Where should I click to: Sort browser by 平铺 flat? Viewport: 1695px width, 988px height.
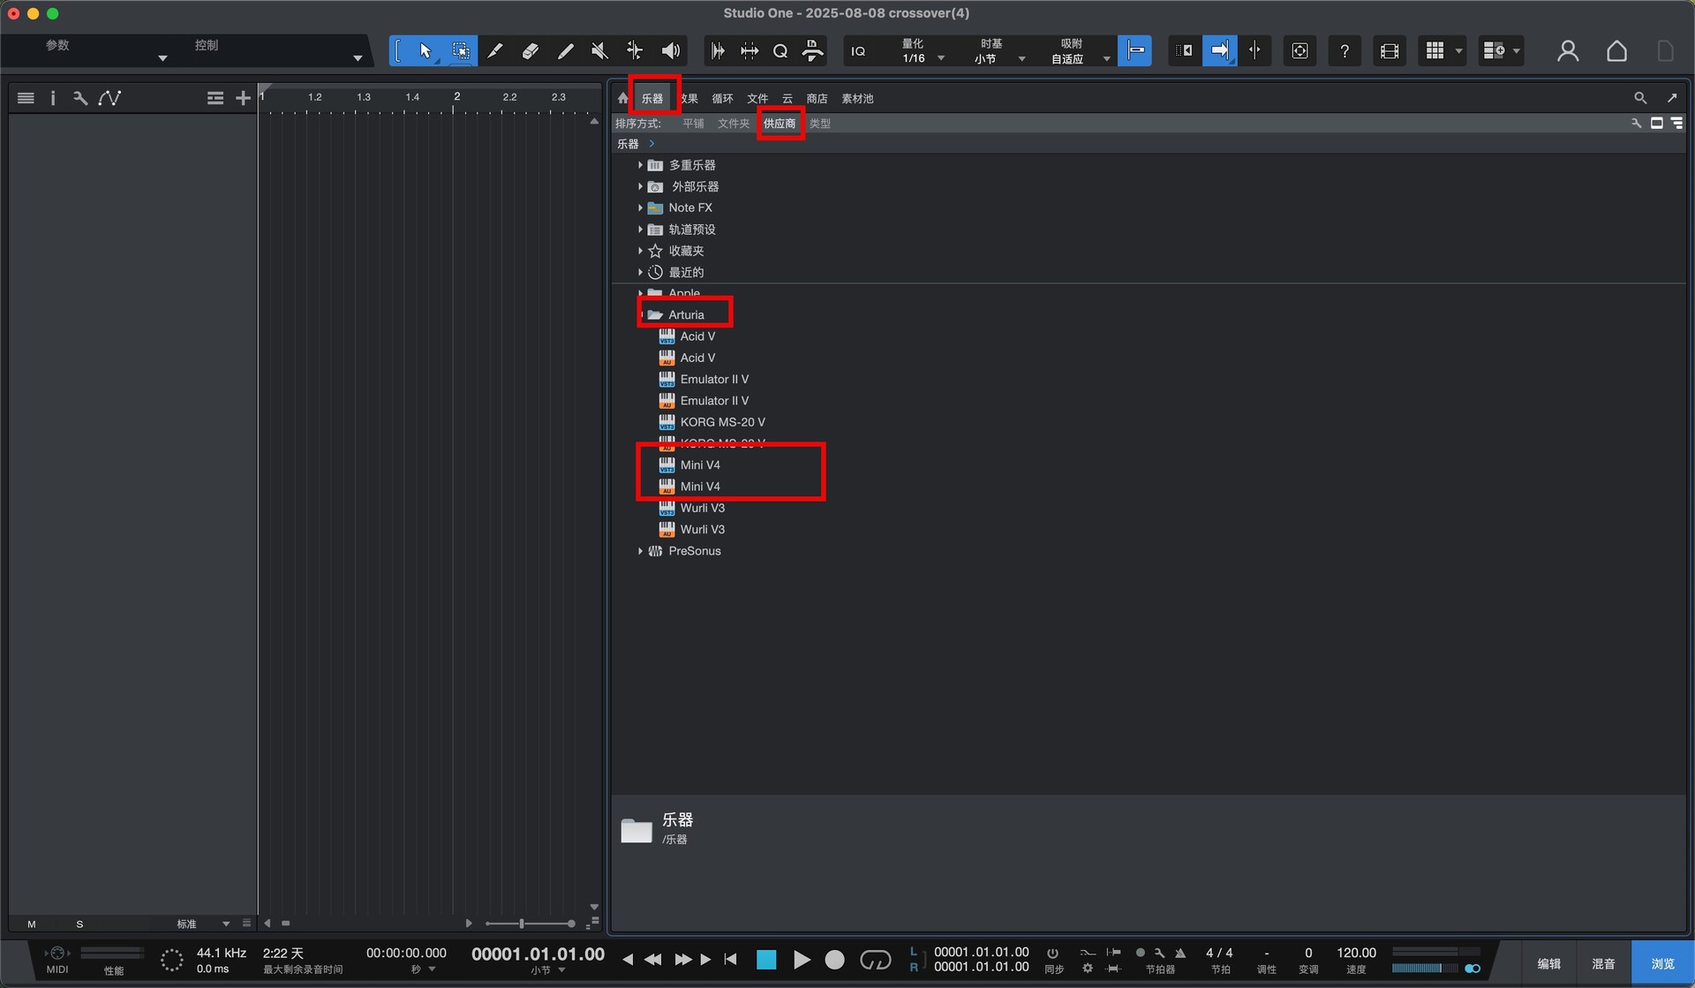point(693,124)
